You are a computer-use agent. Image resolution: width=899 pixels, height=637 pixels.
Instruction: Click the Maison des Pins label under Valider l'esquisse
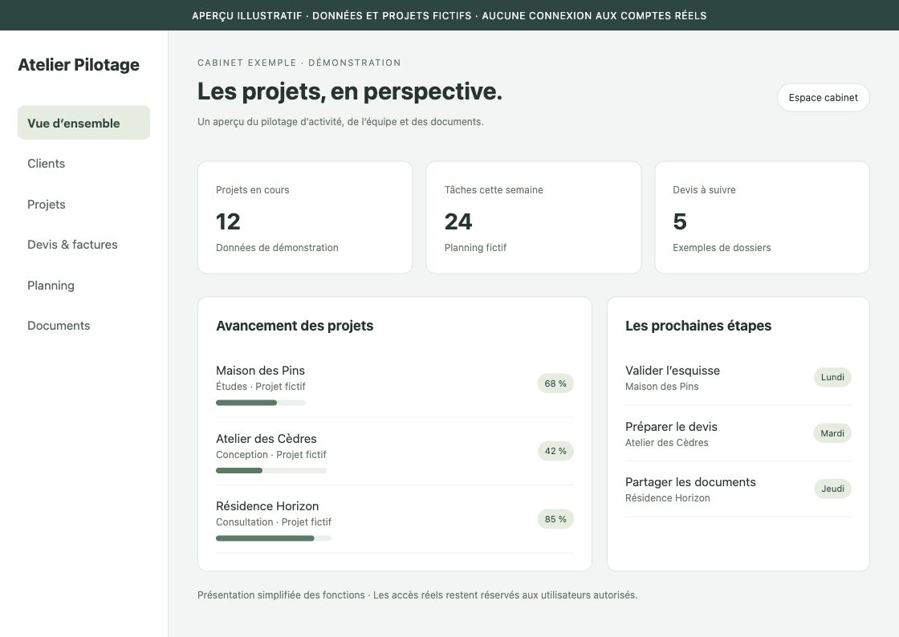click(x=661, y=387)
